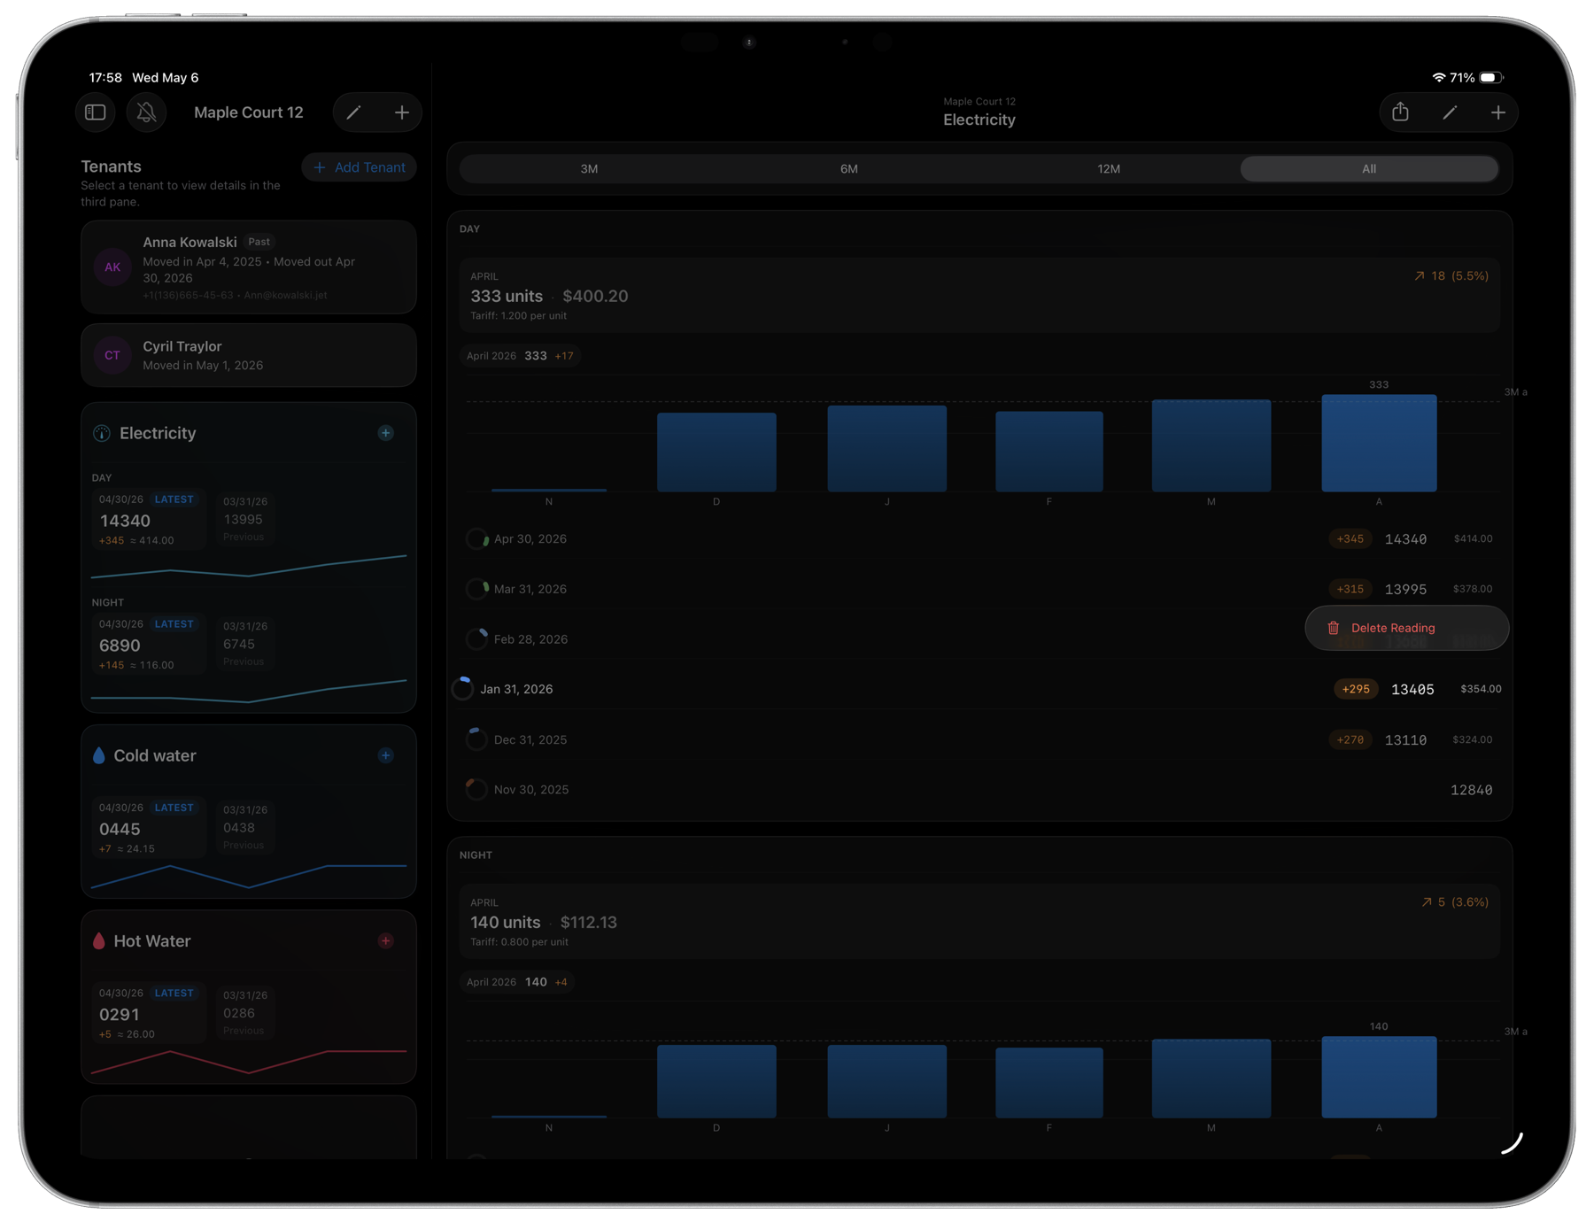This screenshot has height=1222, width=1594.
Task: Open the Day previous reading 13995 tile
Action: 244,519
